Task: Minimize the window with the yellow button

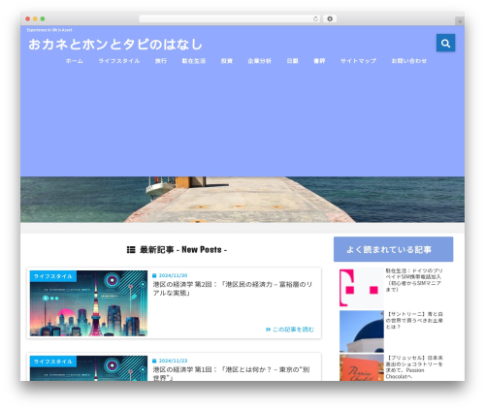Action: [35, 18]
